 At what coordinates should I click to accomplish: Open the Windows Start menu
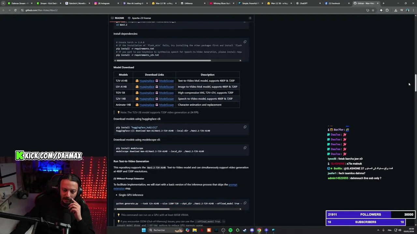pyautogui.click(x=144, y=230)
